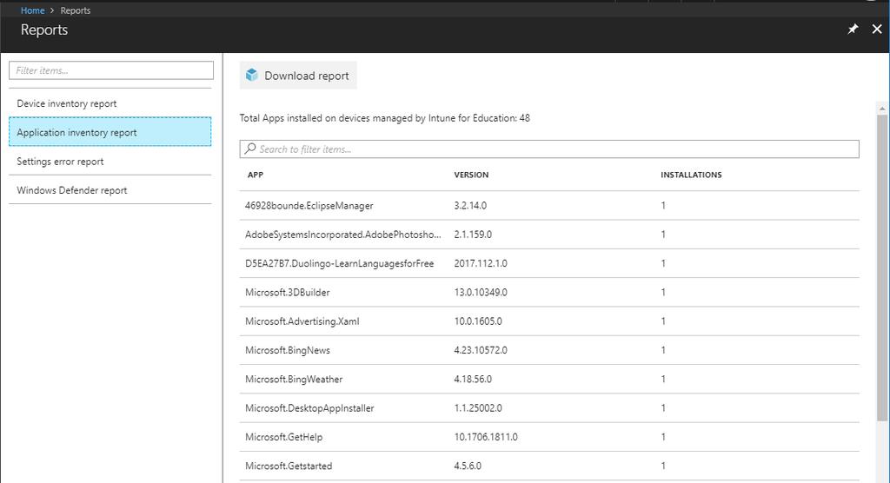The width and height of the screenshot is (890, 483).
Task: Click the Download report cube icon
Action: (251, 75)
